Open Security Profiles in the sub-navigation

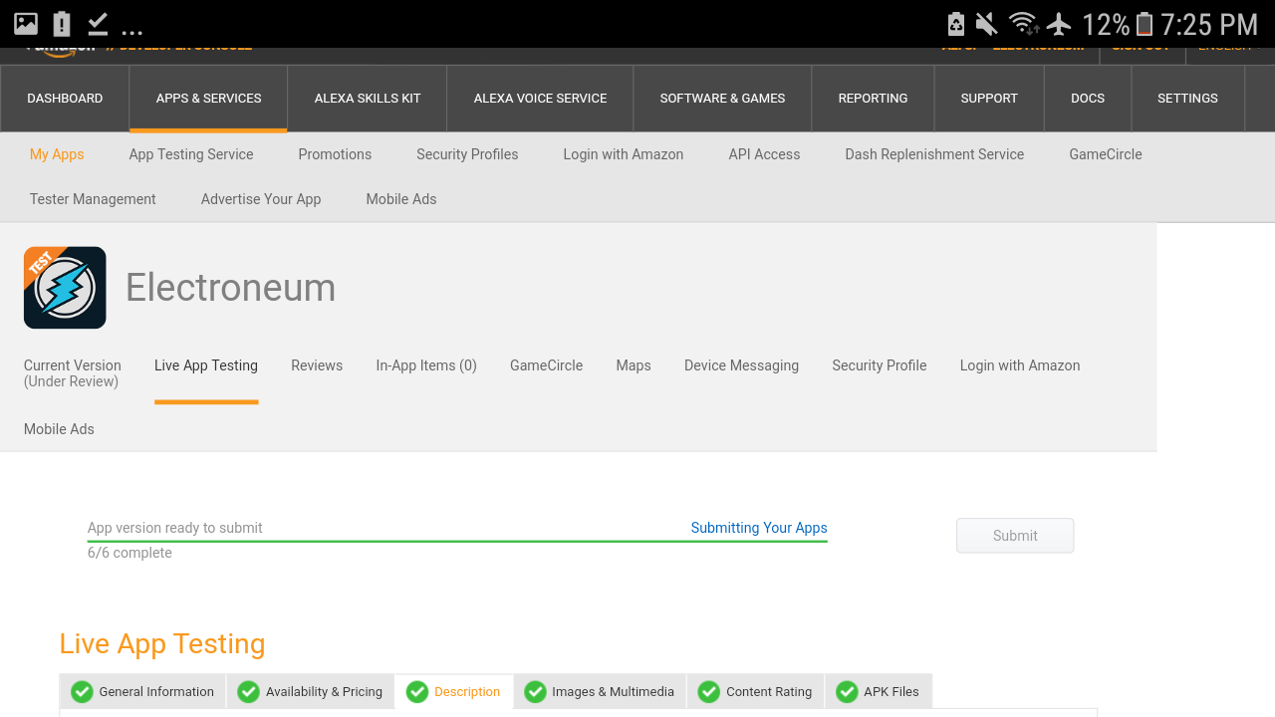pyautogui.click(x=467, y=154)
